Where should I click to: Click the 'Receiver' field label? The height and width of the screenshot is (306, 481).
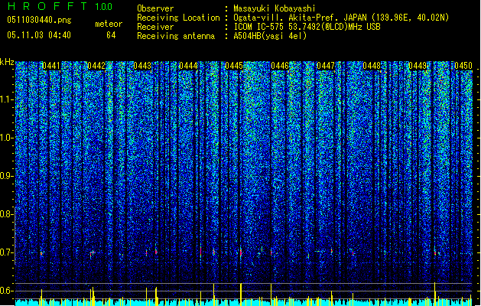[x=155, y=27]
